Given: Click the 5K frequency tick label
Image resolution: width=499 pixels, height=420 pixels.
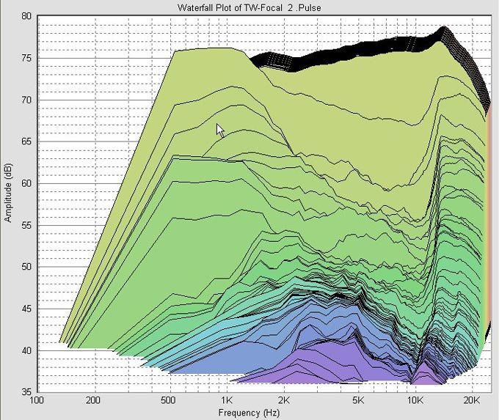Looking at the screenshot, I should click(359, 401).
